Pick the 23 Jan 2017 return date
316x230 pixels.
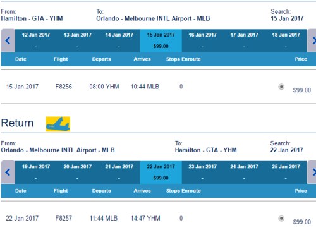(202, 172)
